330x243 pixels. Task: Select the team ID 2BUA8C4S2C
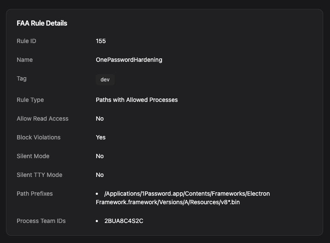(124, 221)
